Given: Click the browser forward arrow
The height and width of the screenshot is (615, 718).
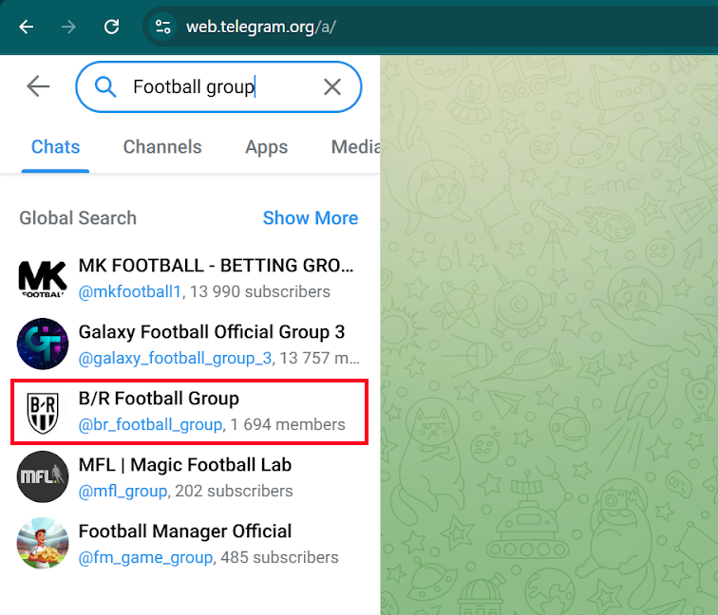Looking at the screenshot, I should pos(68,27).
